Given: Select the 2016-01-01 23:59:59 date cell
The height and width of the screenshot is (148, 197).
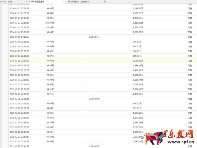Looking at the screenshot, I should point(19,80).
